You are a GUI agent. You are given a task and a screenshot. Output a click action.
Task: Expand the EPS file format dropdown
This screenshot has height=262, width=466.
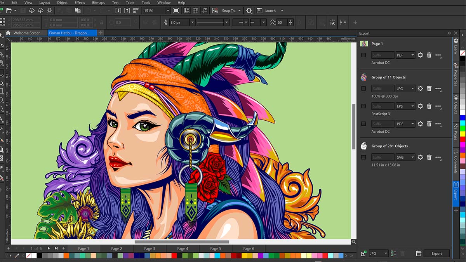[x=405, y=106]
